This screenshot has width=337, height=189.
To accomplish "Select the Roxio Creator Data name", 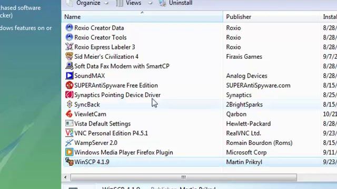I will 99,28.
